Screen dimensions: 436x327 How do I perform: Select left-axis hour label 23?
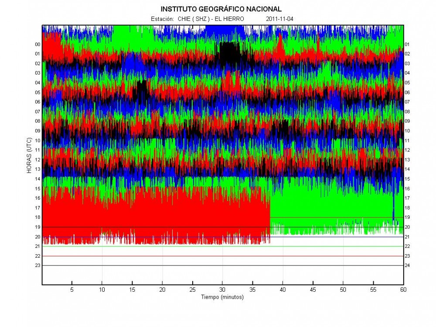tap(37, 266)
